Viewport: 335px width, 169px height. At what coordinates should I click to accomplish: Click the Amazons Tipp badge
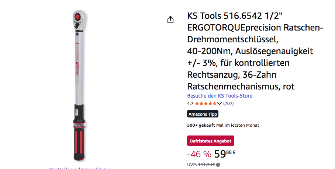(203, 114)
